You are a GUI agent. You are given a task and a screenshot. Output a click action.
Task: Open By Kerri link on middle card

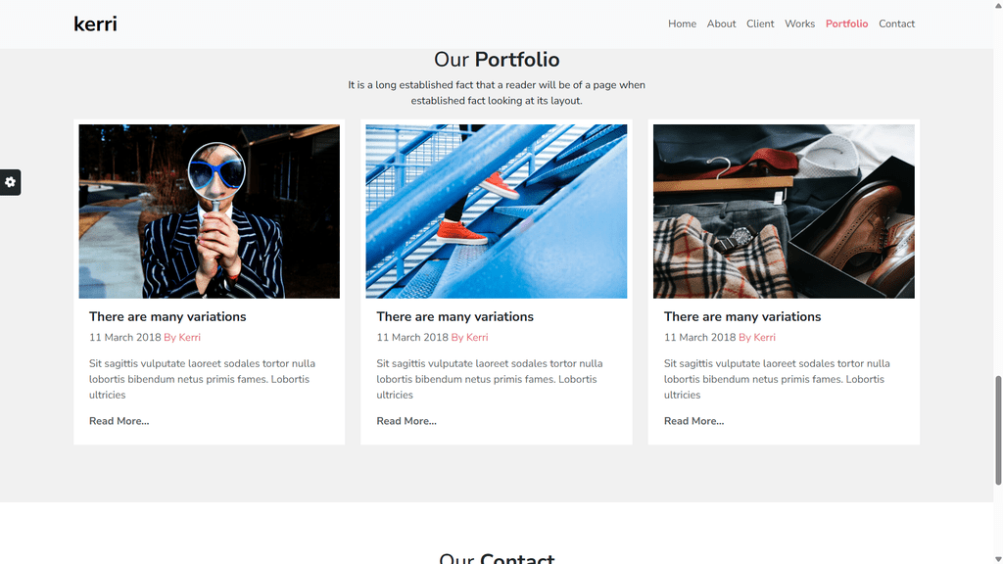(469, 337)
